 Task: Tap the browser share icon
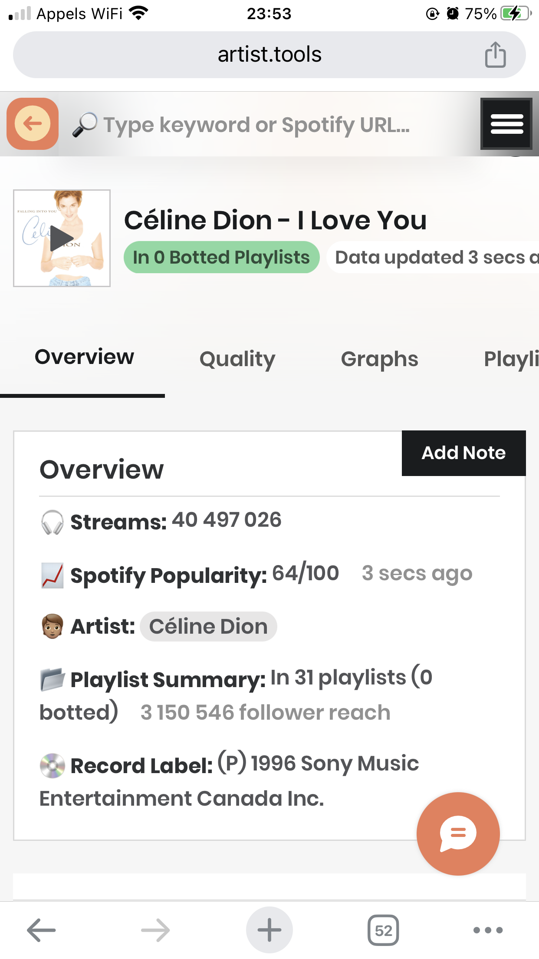pyautogui.click(x=495, y=55)
